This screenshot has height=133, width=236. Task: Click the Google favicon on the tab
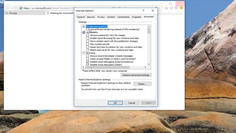pos(7,13)
